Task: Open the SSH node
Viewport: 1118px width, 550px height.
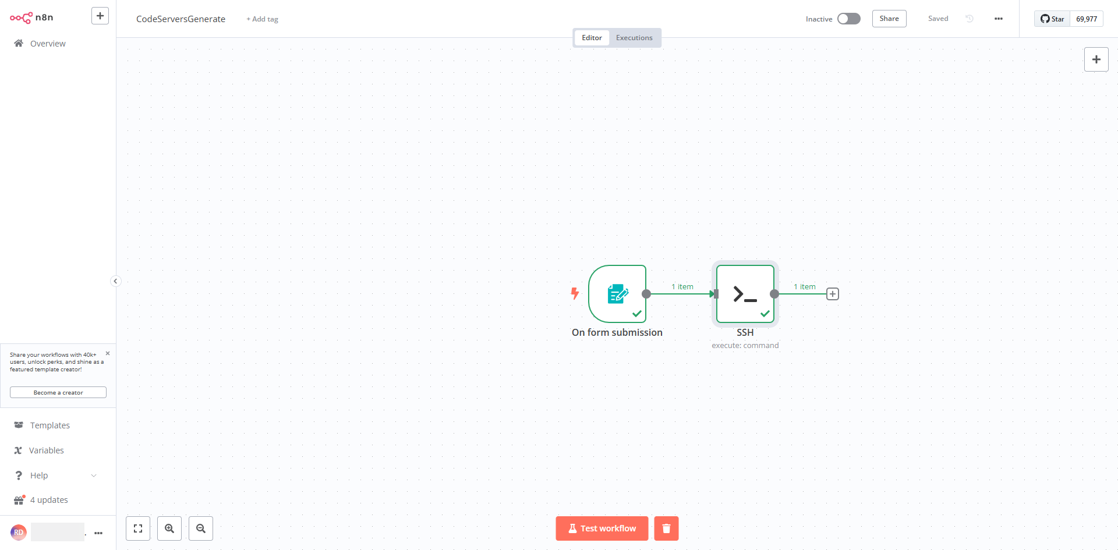Action: pyautogui.click(x=745, y=294)
